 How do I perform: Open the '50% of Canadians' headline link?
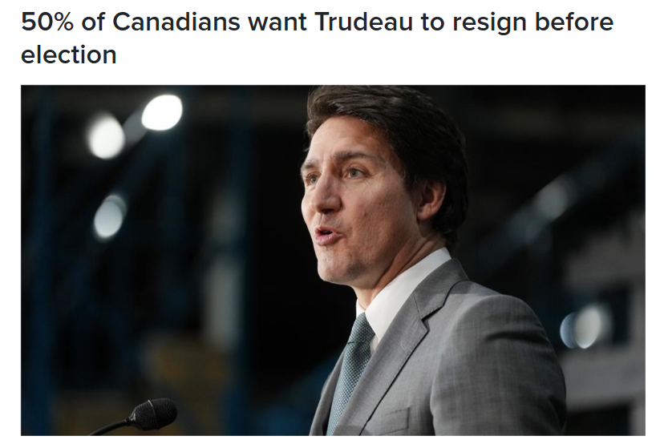317,38
